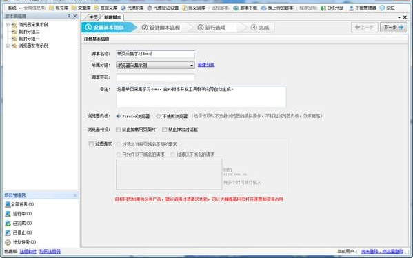Select 只允许以下域名的请求 option

pyautogui.click(x=119, y=154)
